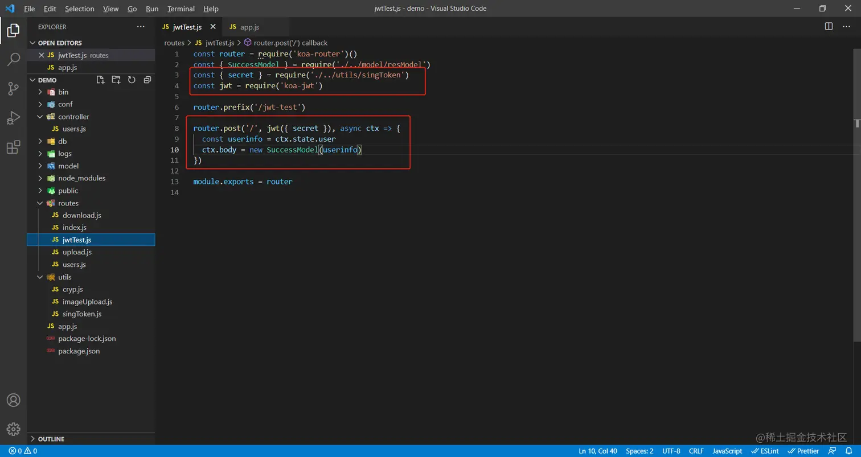Image resolution: width=861 pixels, height=457 pixels.
Task: Collapse all folders in Explorer
Action: 147,80
